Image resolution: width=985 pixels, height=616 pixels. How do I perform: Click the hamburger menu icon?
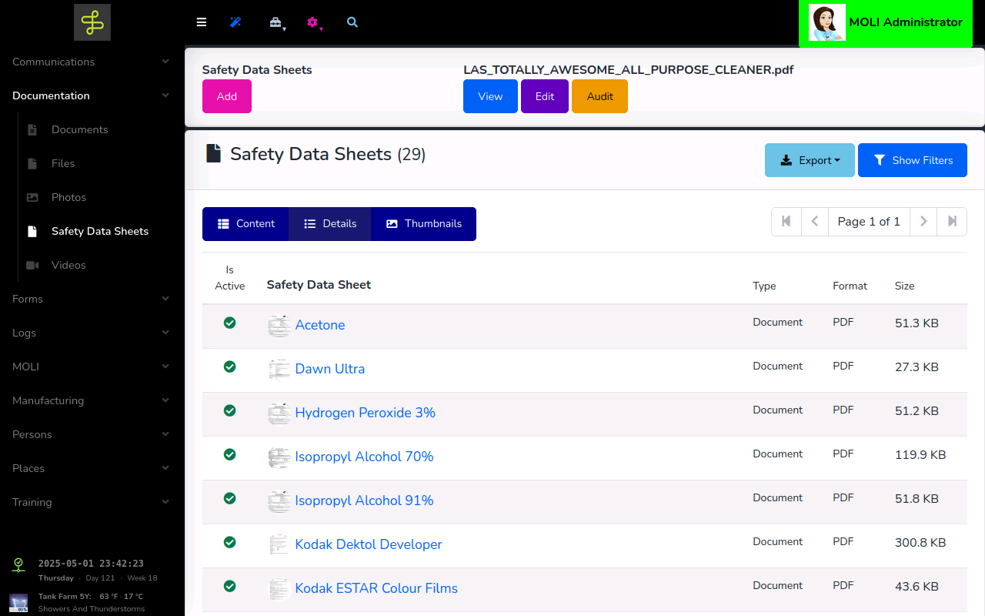click(x=202, y=22)
